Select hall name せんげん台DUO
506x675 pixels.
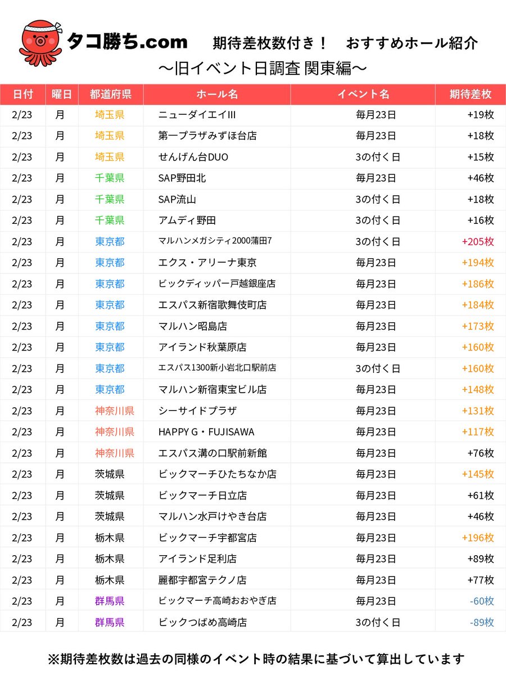click(x=193, y=157)
